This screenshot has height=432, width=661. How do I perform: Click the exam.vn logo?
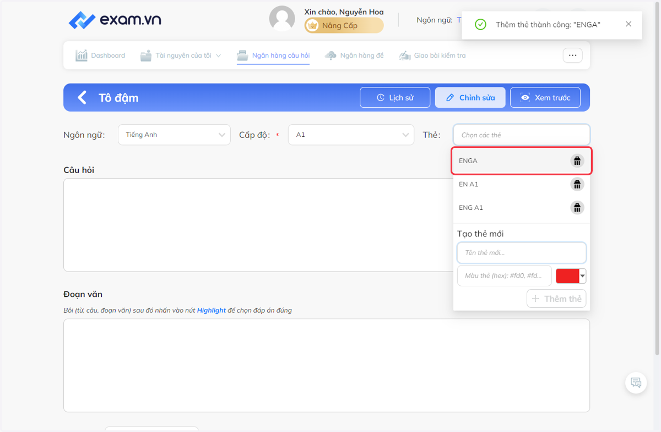(115, 20)
